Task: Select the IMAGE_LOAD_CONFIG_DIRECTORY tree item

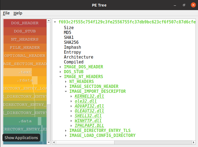Action: (x=103, y=136)
